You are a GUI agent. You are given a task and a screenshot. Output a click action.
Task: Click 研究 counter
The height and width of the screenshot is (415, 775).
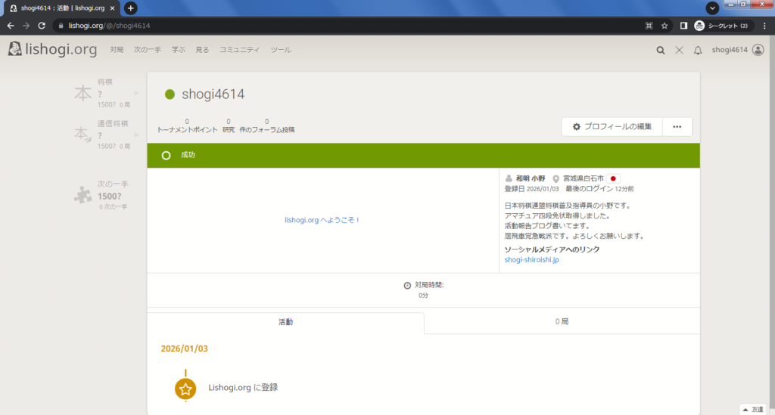pyautogui.click(x=229, y=125)
